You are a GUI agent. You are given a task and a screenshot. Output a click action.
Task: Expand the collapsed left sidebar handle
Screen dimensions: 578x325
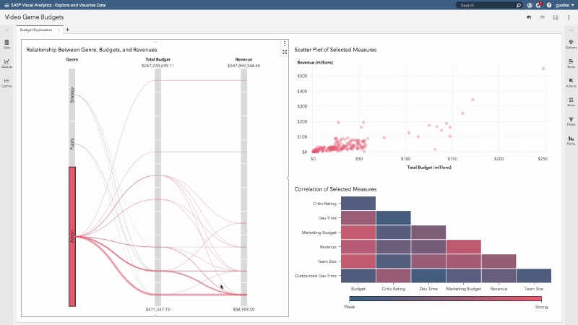(x=7, y=30)
